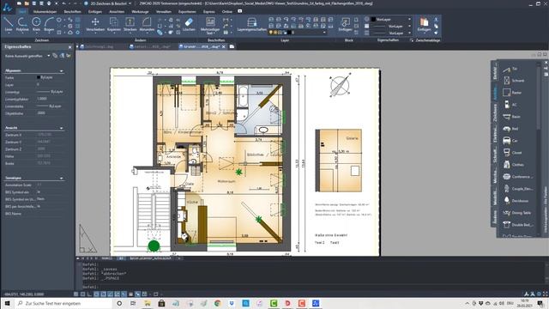The image size is (549, 309).
Task: Click the new drawing tab button
Action: 232,46
